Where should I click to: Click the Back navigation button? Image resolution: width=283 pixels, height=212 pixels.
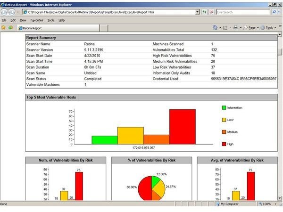[4, 12]
